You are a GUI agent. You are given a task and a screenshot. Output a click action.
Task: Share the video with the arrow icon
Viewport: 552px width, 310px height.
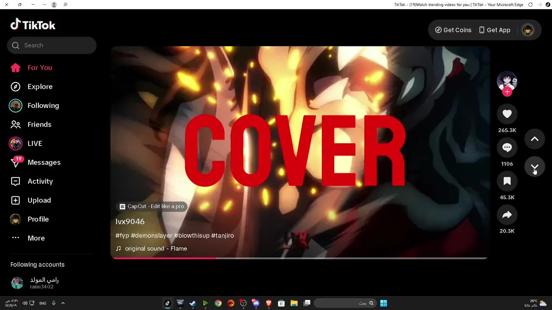507,214
